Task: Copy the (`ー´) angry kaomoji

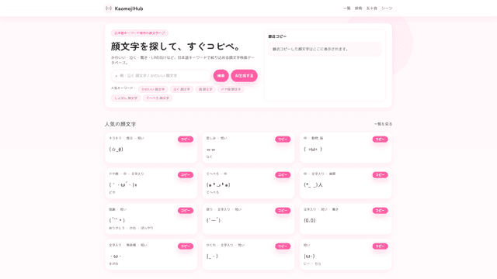Action: pos(283,211)
